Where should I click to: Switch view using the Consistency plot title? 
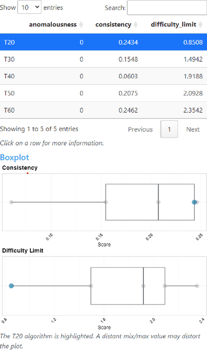[20, 168]
